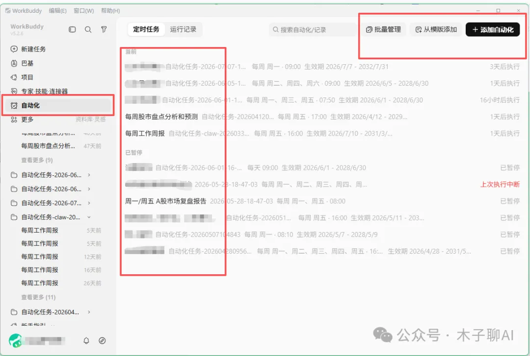Viewport: 530px width, 356px height.
Task: Expand the 自动化任务-2026-07 folder chevron
Action: [x=89, y=203]
